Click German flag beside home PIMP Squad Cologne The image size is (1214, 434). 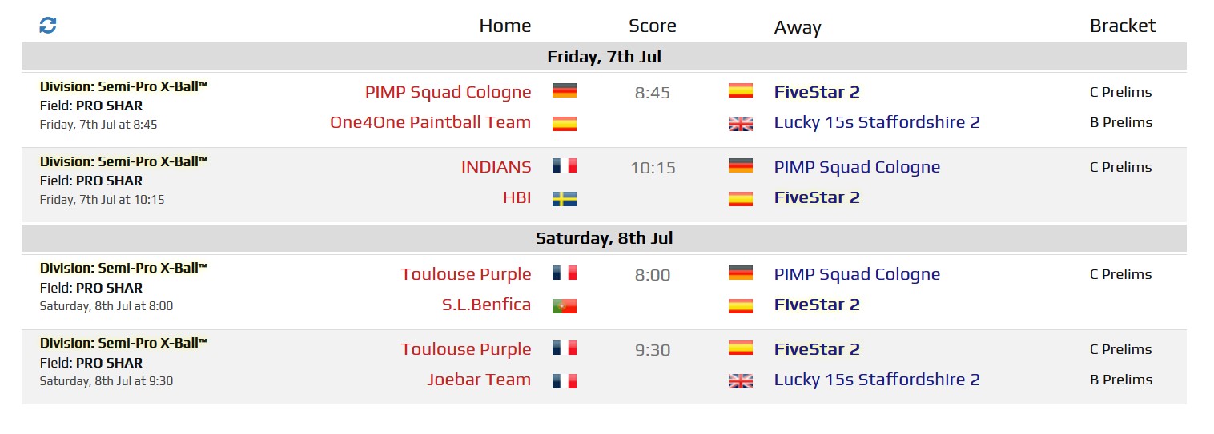click(565, 91)
